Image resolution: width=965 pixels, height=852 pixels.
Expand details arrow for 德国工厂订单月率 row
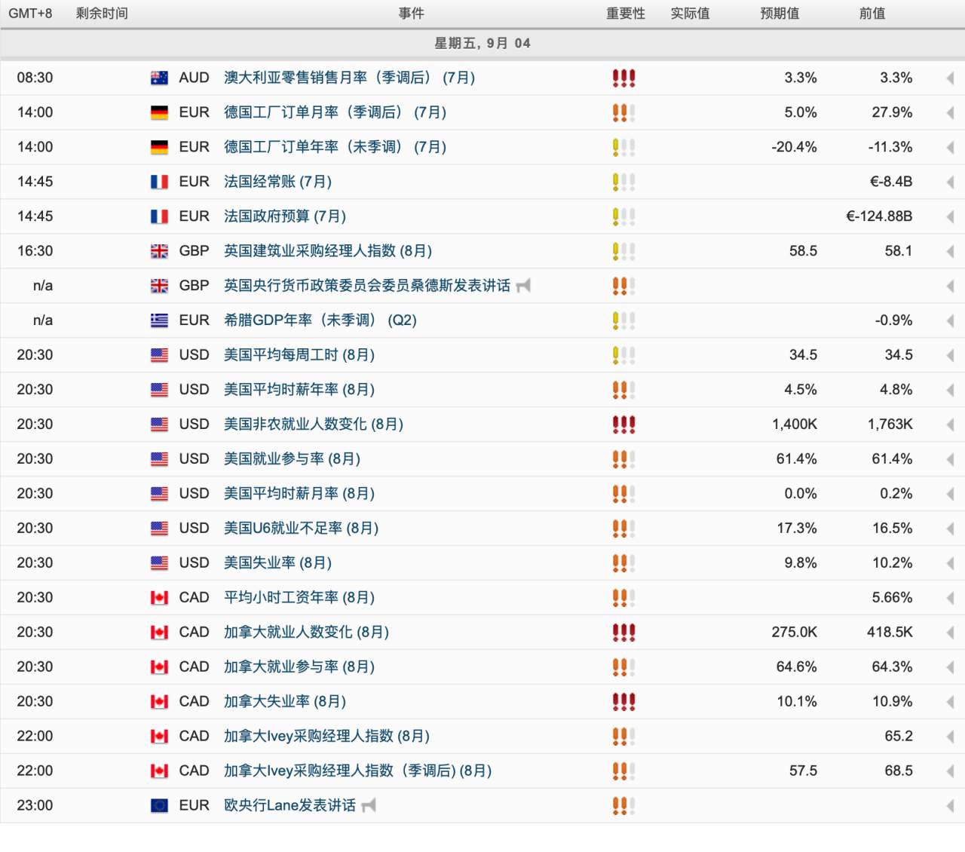click(950, 113)
